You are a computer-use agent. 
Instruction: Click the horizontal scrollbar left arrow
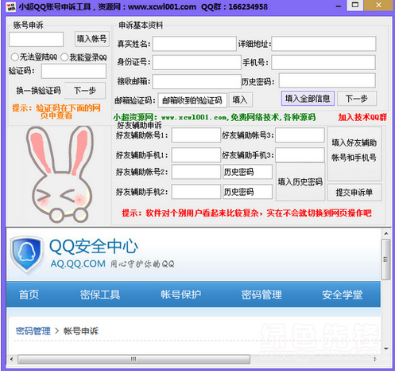[11, 359]
